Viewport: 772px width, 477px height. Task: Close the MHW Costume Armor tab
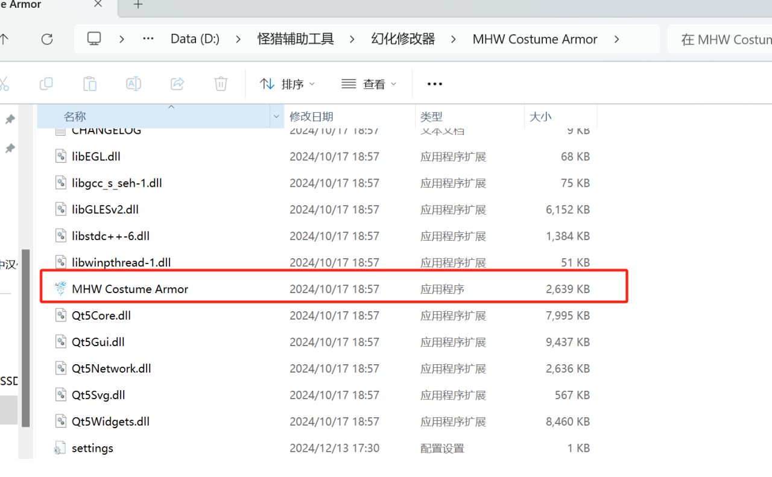click(98, 5)
